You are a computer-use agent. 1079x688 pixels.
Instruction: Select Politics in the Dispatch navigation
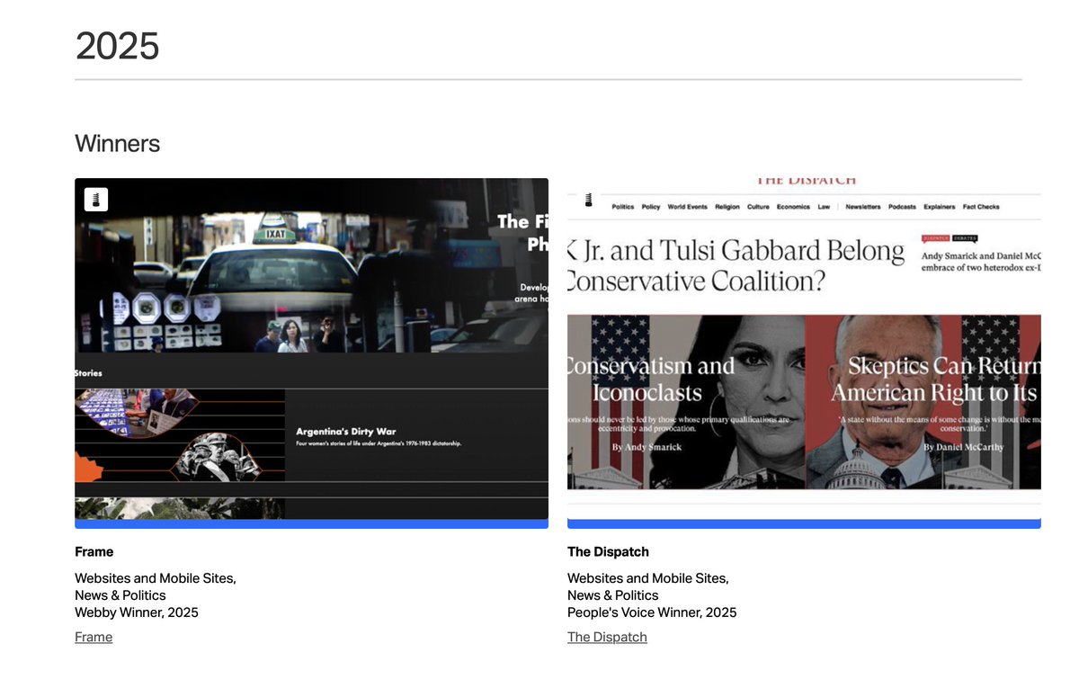pyautogui.click(x=622, y=206)
